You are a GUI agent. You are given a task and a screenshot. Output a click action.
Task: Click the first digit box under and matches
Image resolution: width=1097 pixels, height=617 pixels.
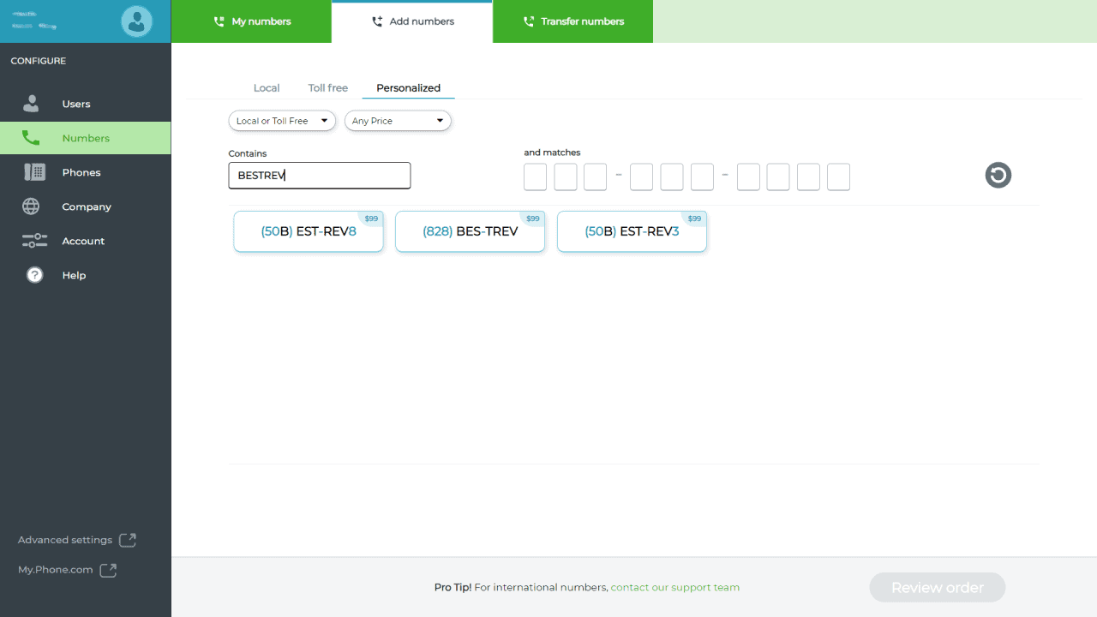[x=535, y=177]
